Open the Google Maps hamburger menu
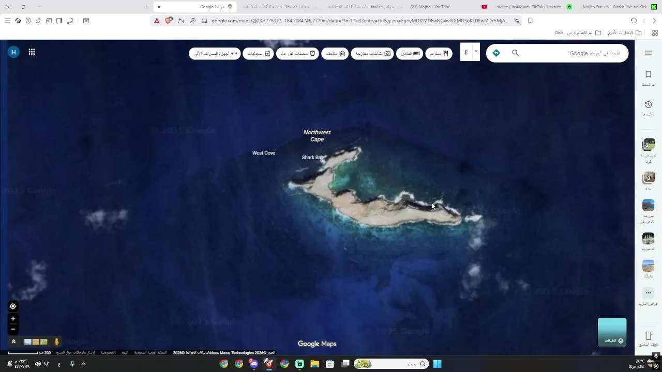662x372 pixels. click(648, 53)
